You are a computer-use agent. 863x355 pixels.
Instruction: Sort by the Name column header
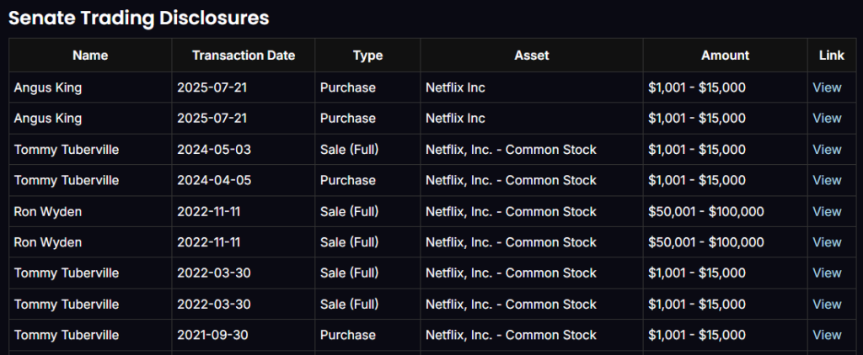click(x=90, y=56)
